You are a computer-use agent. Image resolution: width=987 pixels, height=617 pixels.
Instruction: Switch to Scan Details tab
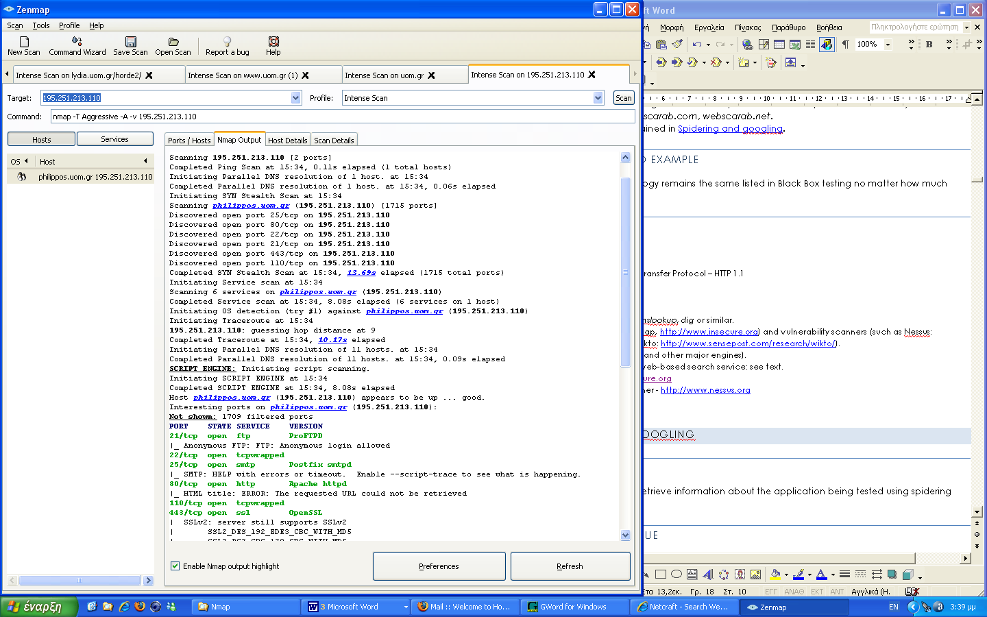click(x=334, y=140)
